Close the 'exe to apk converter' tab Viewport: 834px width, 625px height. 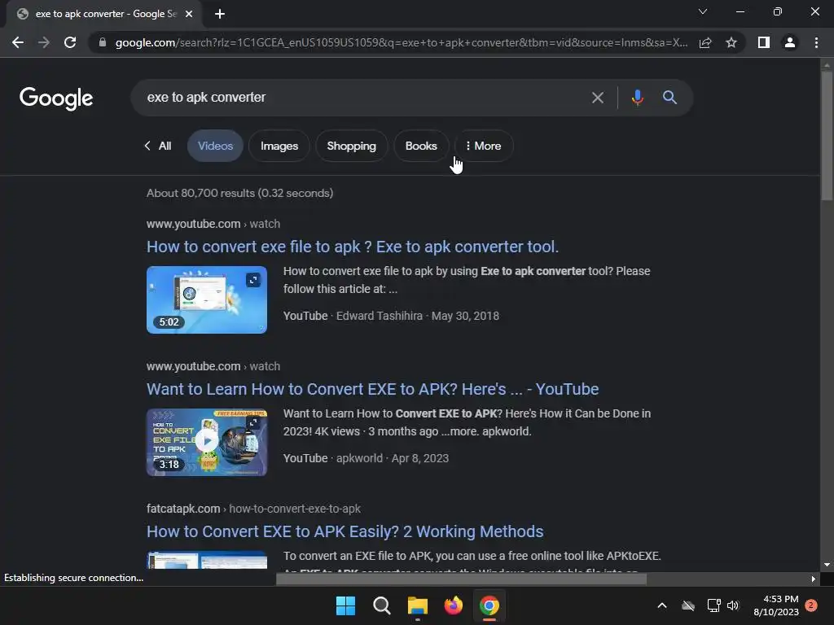tap(189, 14)
